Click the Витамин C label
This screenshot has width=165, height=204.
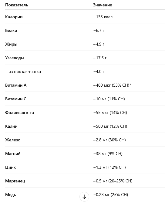coord(16,99)
